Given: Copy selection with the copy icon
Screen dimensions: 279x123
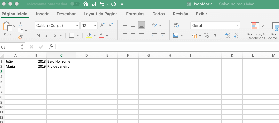Looking at the screenshot, I should point(20,30).
